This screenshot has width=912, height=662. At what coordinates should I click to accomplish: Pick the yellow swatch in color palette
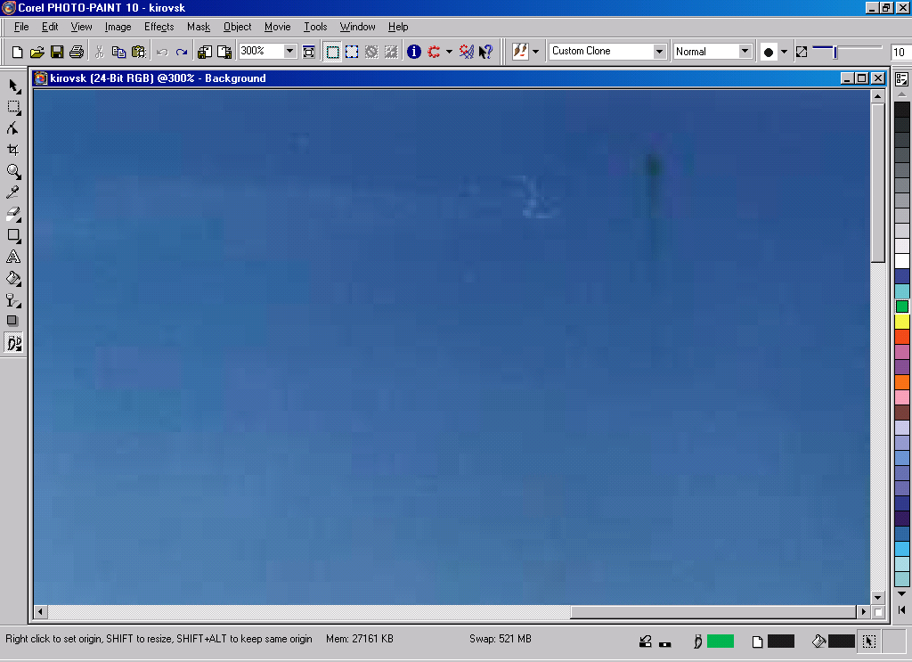[x=902, y=322]
